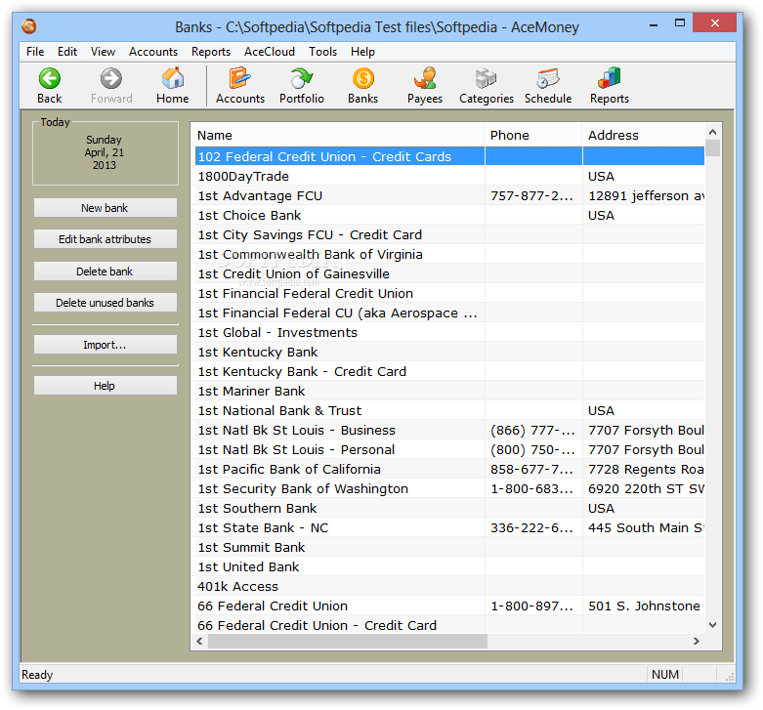Select 1st Commonwealth Bank of Virginia
The height and width of the screenshot is (710, 763).
point(448,254)
